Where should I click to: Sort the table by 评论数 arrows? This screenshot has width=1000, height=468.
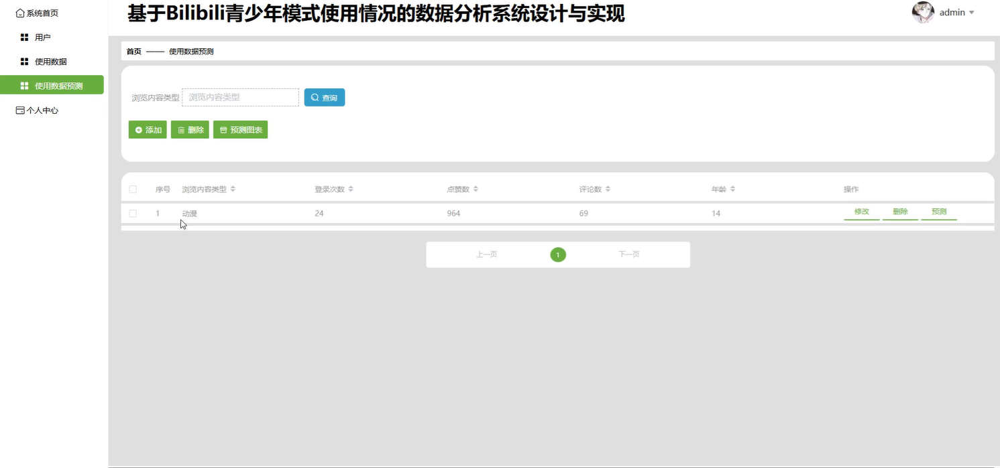[608, 189]
